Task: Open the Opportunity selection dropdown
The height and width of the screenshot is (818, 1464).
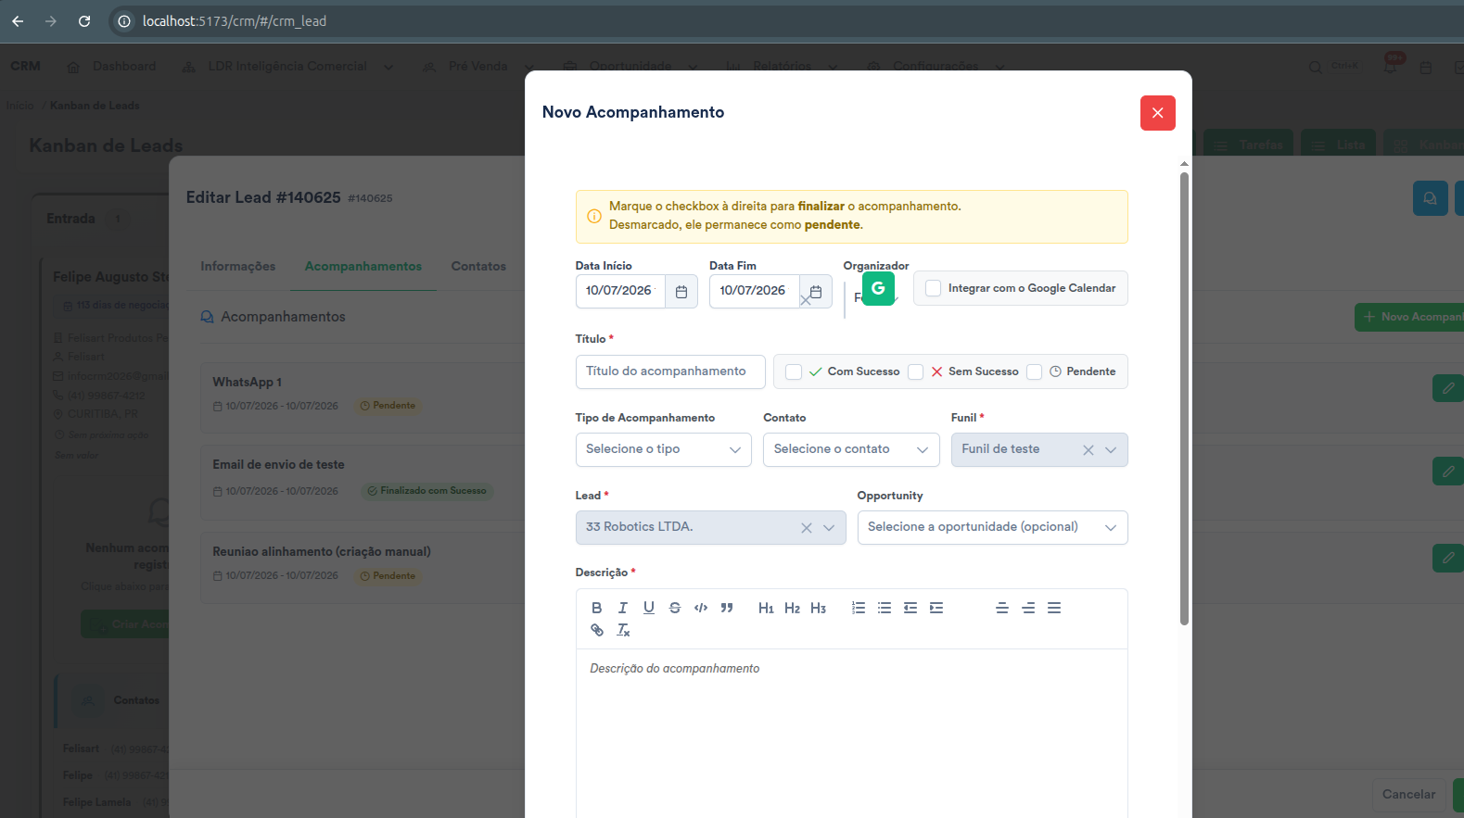Action: click(x=992, y=527)
